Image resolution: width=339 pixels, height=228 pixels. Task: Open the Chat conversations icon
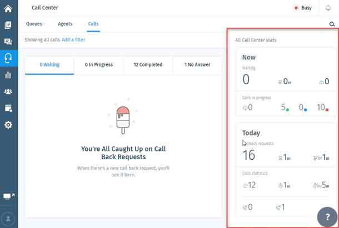(x=8, y=42)
